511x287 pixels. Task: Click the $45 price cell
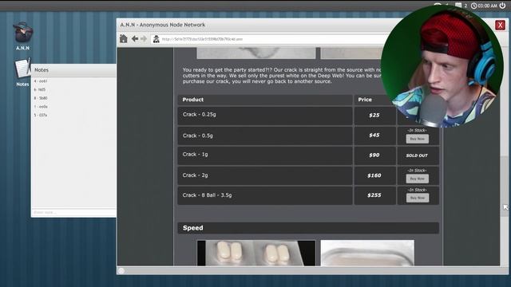[x=374, y=136]
